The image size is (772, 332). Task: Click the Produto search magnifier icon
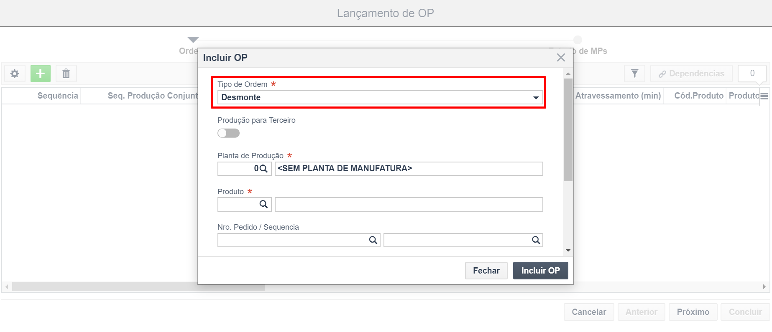263,204
